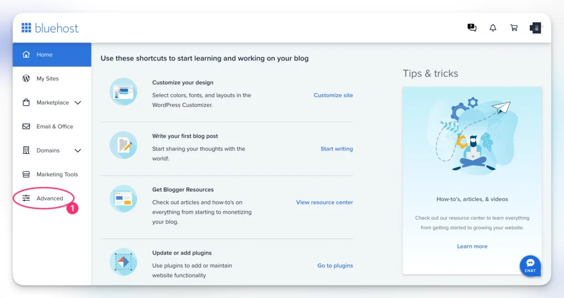The width and height of the screenshot is (564, 298).
Task: Click the Go to plugins link
Action: coord(335,266)
